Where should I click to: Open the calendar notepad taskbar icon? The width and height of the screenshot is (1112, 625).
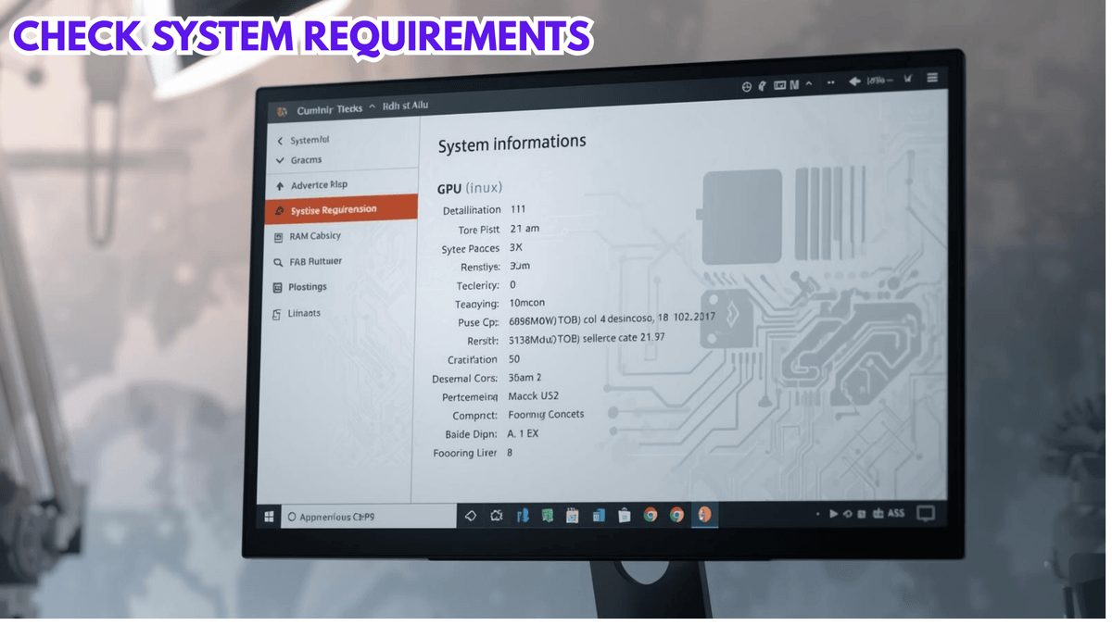(x=572, y=516)
